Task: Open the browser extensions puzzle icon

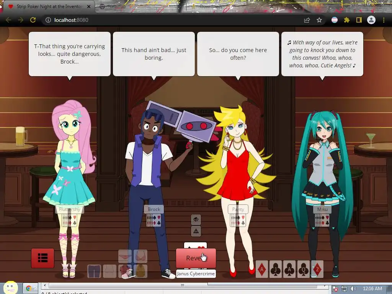Action: coord(347,20)
